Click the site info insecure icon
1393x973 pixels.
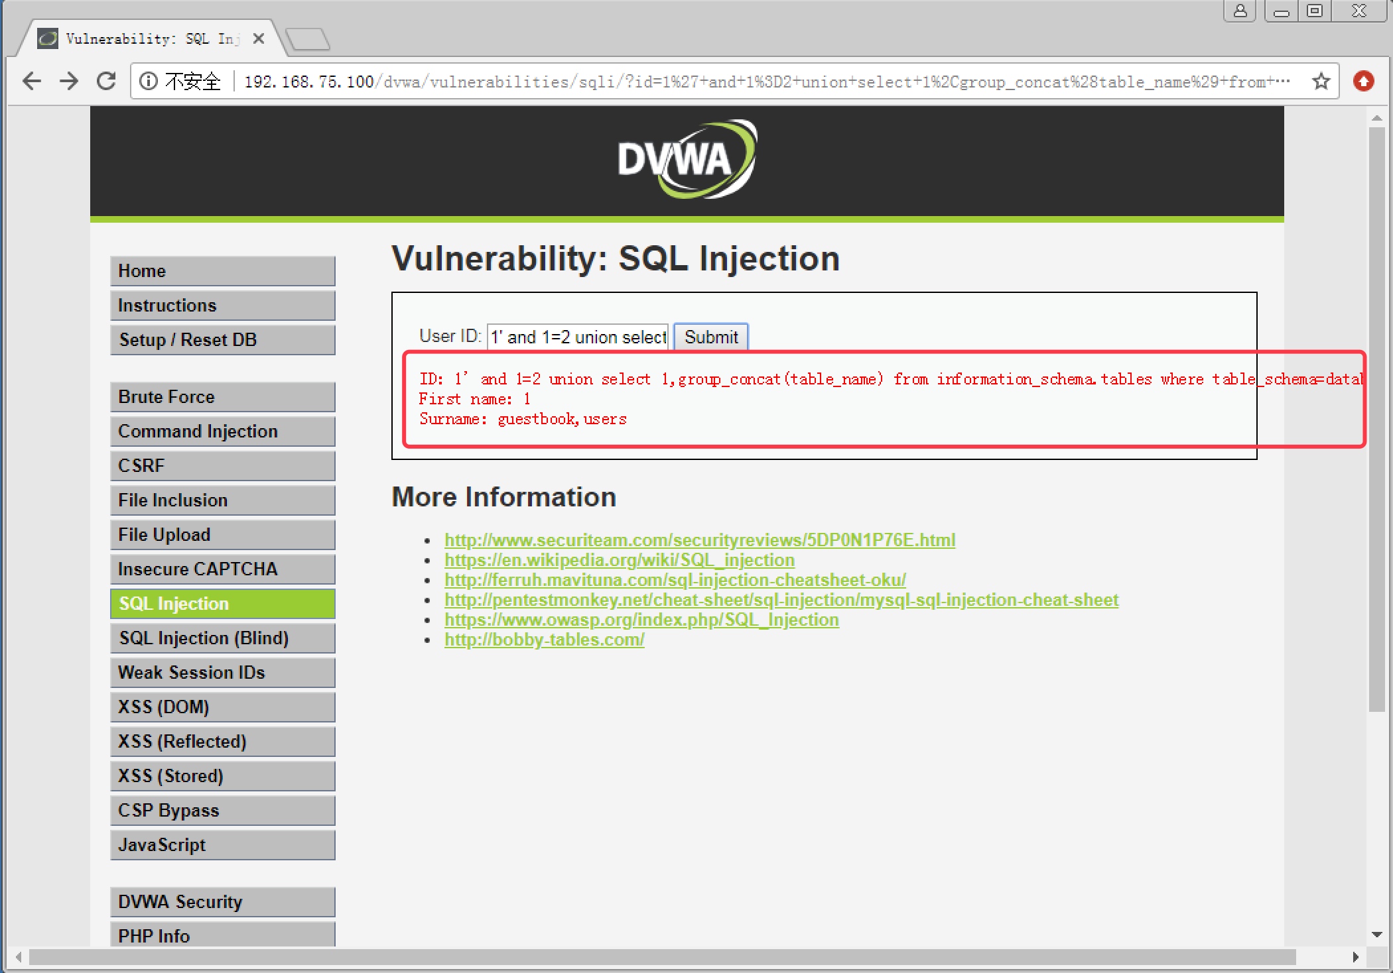(x=149, y=82)
